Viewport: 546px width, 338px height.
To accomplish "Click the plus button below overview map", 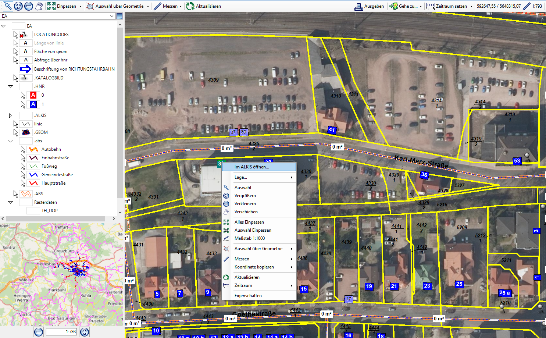I will [85, 332].
